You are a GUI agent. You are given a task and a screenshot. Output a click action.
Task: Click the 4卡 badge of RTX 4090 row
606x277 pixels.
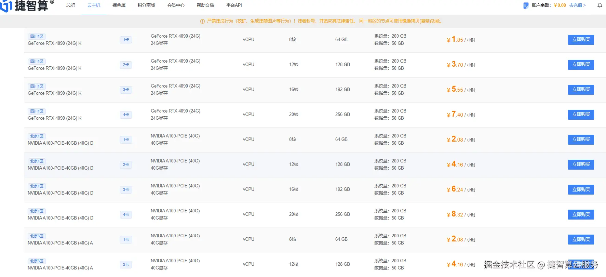point(126,115)
